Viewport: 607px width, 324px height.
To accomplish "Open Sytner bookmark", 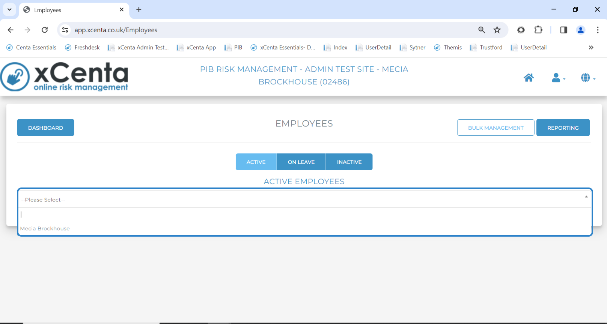I will click(412, 48).
